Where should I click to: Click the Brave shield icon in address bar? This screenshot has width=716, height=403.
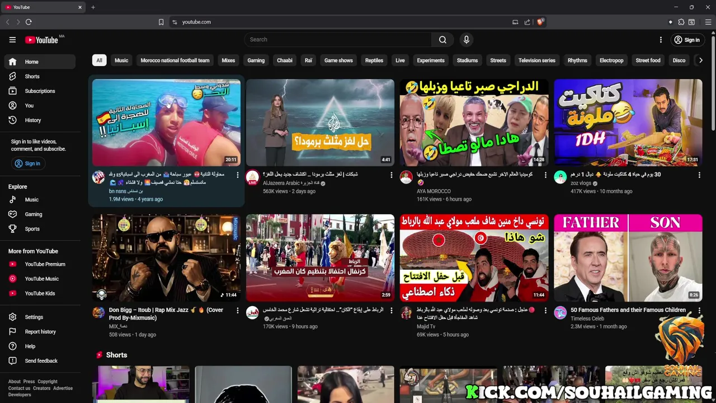point(540,22)
